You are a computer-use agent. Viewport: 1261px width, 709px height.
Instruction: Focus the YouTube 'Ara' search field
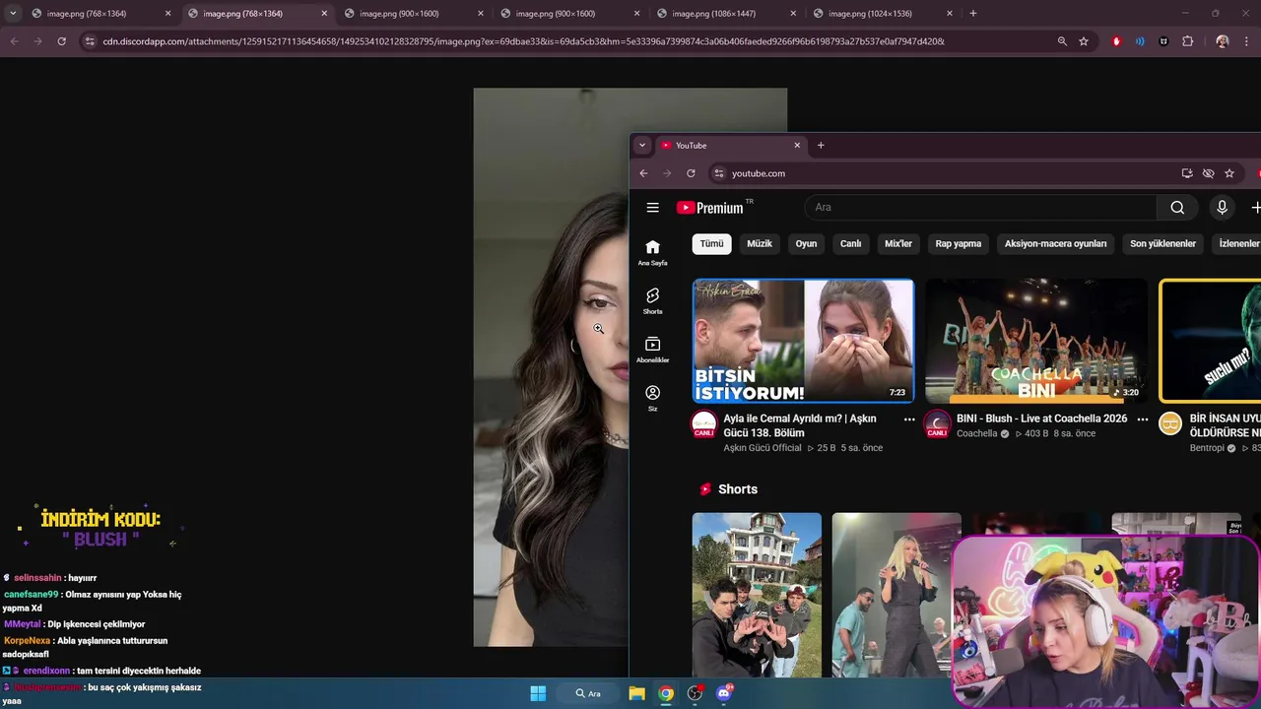pyautogui.click(x=981, y=207)
